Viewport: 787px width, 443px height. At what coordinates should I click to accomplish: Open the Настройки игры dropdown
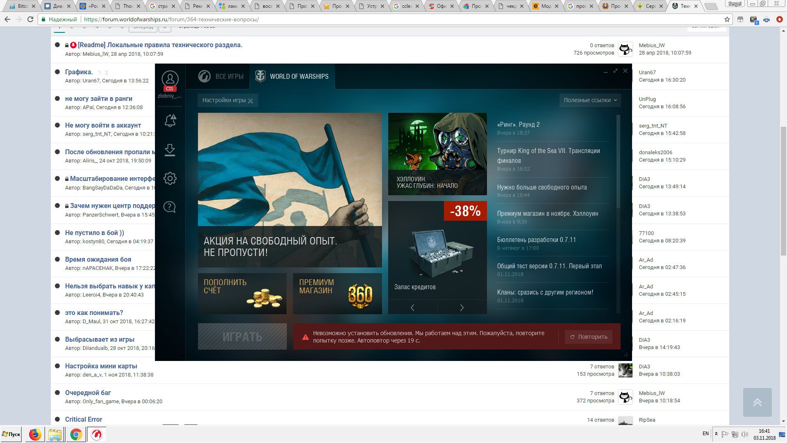(227, 100)
